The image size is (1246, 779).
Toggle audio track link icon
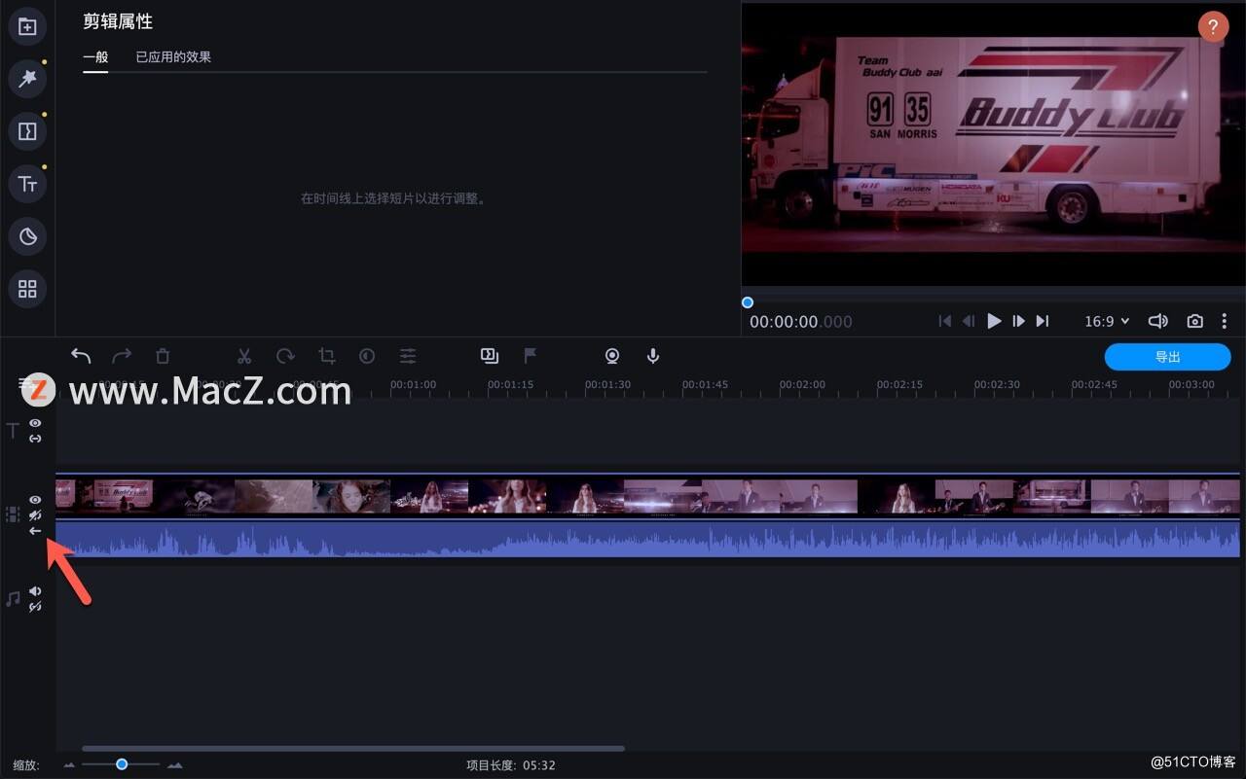coord(35,607)
